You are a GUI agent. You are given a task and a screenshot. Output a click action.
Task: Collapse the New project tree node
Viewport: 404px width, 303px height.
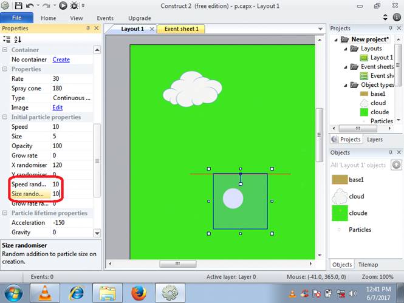click(x=336, y=39)
